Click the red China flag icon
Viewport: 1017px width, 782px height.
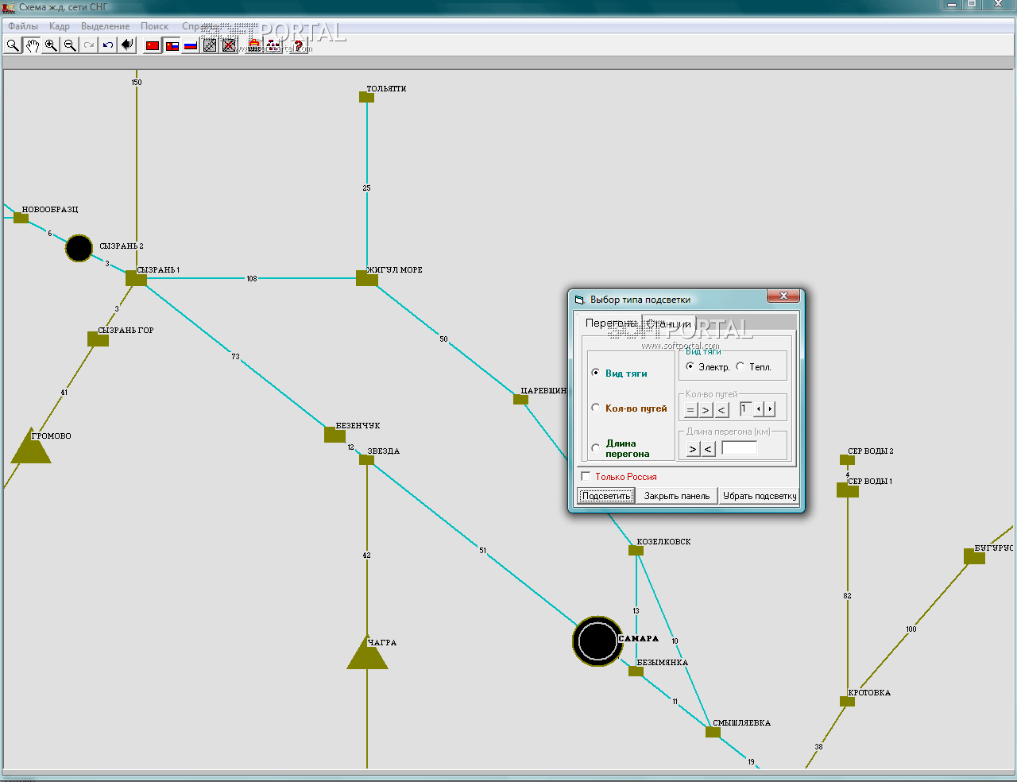153,45
